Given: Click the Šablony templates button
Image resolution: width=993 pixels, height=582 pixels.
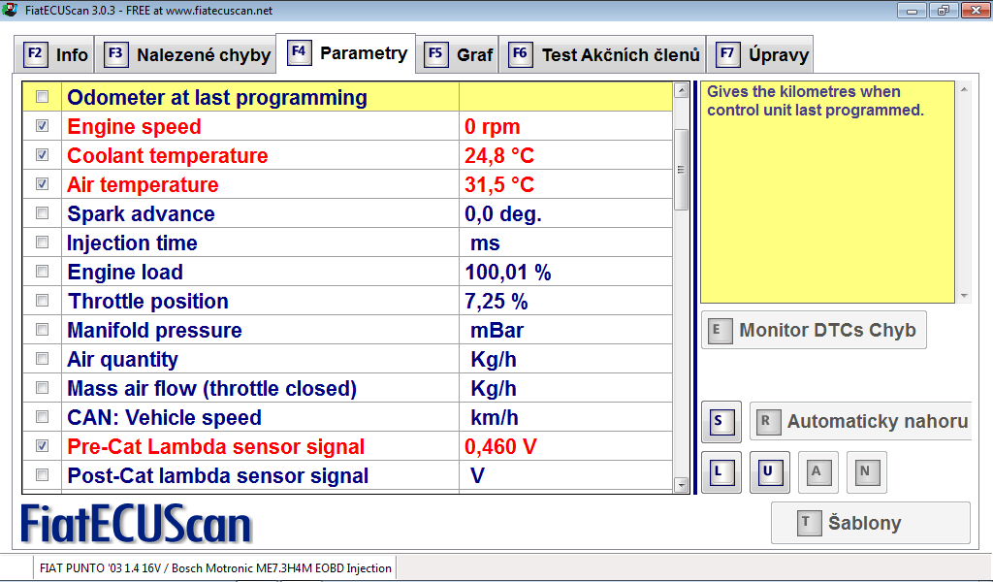Looking at the screenshot, I should click(870, 523).
